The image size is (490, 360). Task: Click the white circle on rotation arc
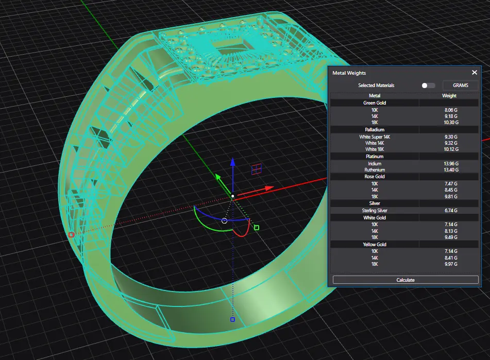[224, 221]
